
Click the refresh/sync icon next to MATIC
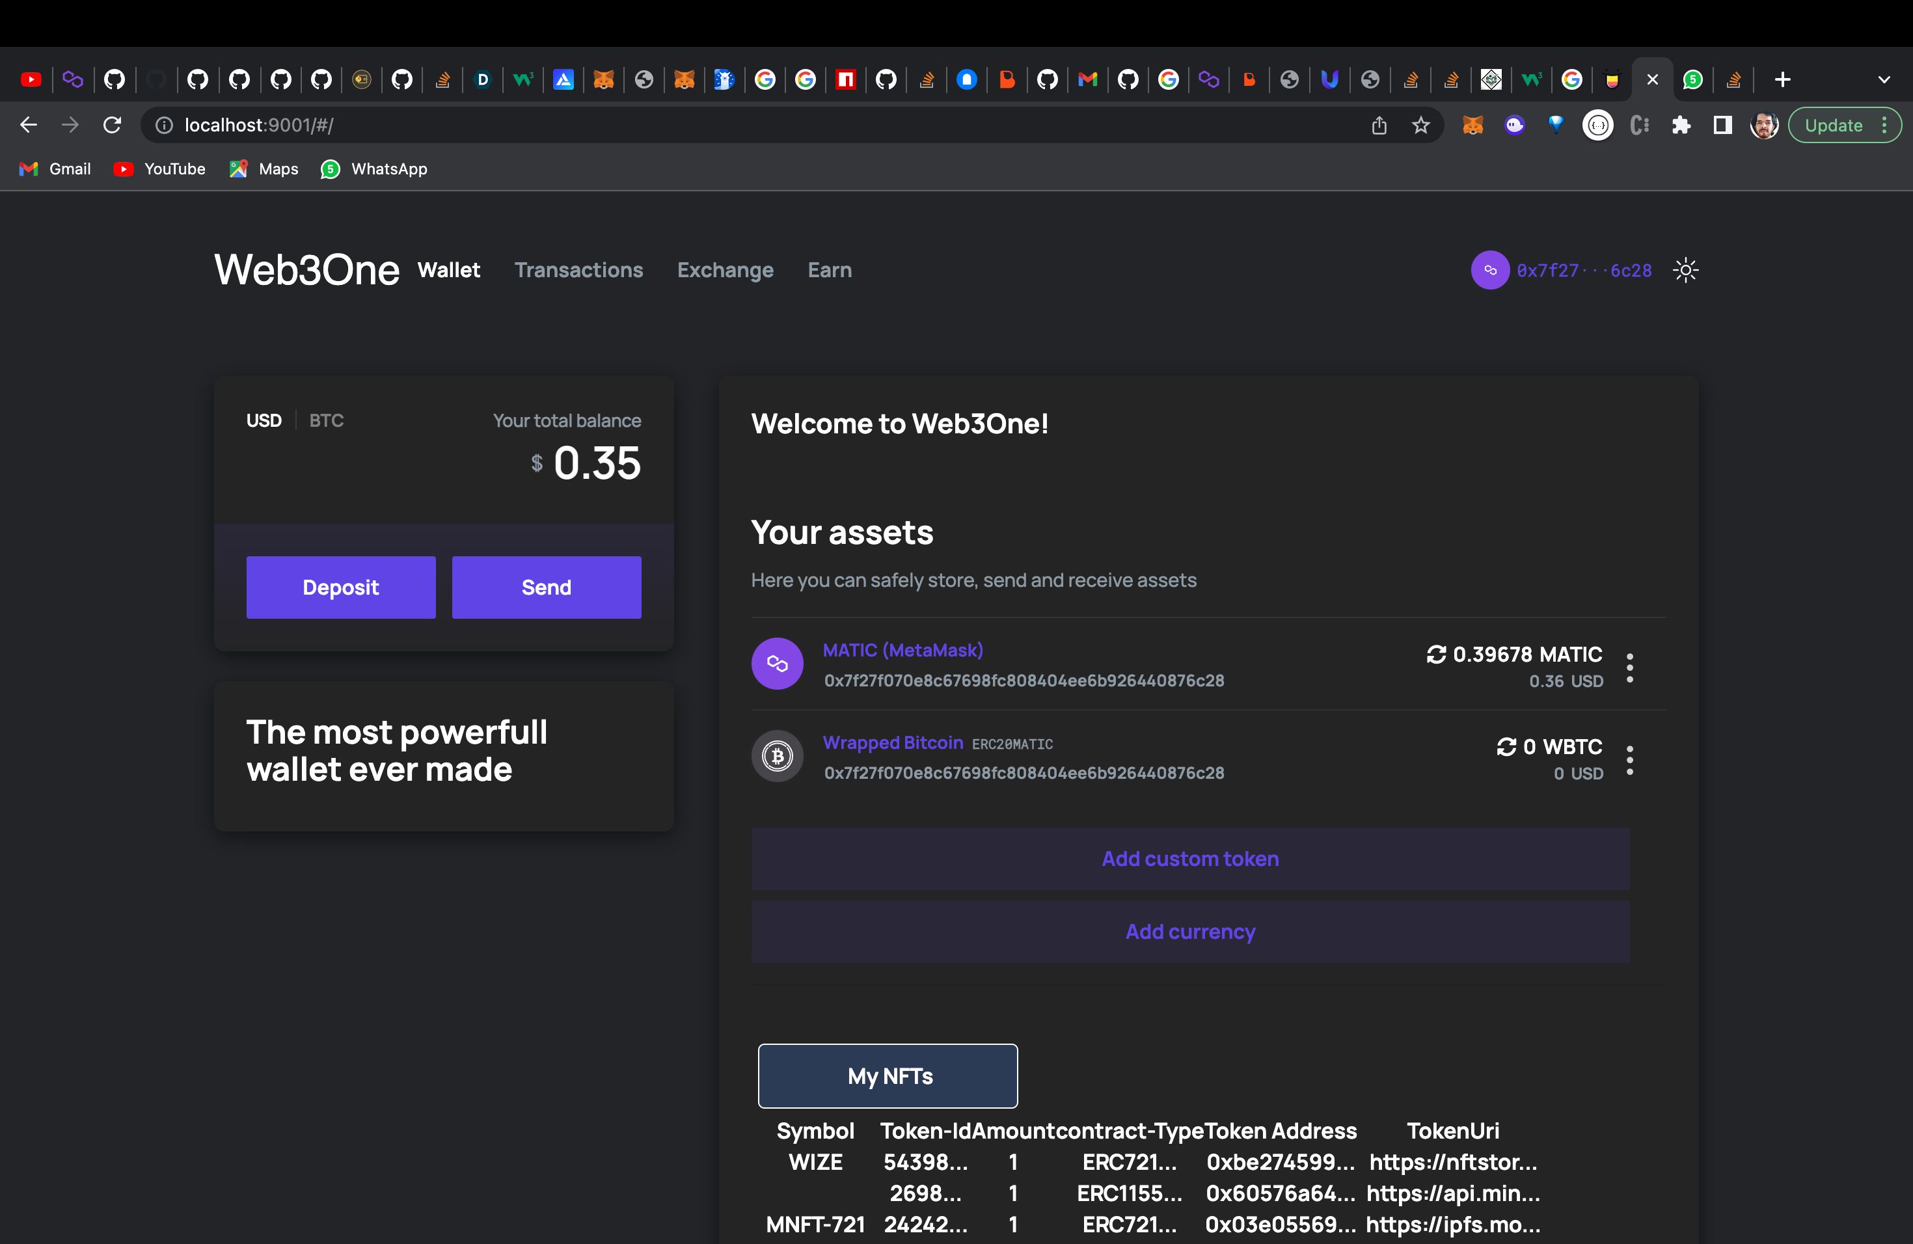click(x=1433, y=654)
